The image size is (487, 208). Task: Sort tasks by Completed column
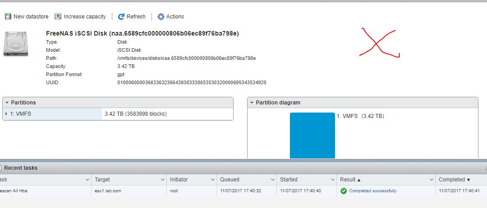455,180
